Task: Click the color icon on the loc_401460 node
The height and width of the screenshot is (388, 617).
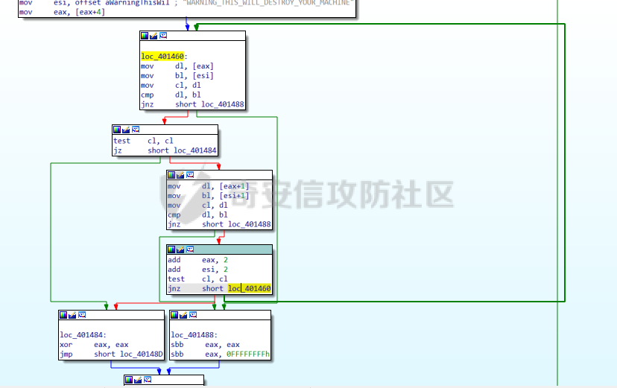Action: [x=145, y=36]
